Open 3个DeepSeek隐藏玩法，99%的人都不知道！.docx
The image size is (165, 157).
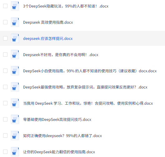pyautogui.click(x=66, y=6)
